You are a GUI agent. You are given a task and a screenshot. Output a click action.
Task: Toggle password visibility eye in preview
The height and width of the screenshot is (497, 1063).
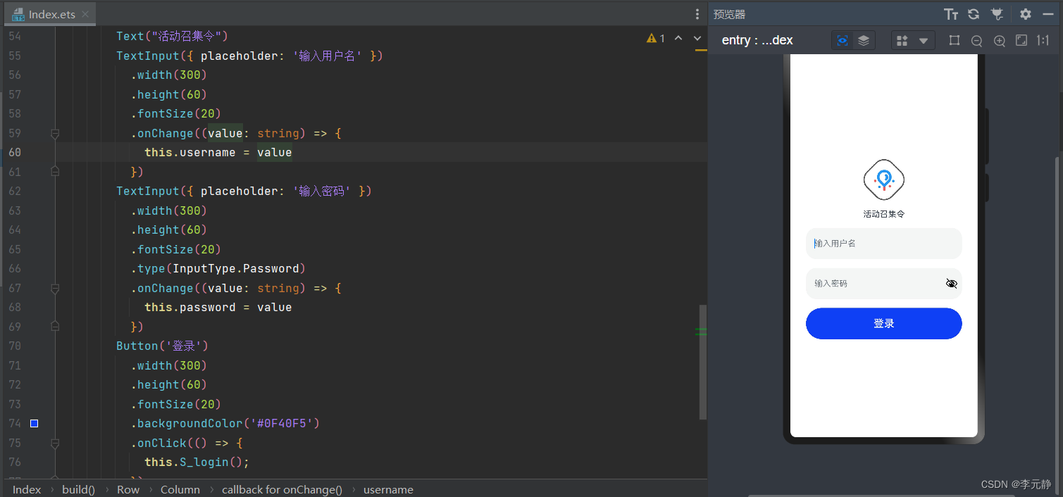pos(952,284)
